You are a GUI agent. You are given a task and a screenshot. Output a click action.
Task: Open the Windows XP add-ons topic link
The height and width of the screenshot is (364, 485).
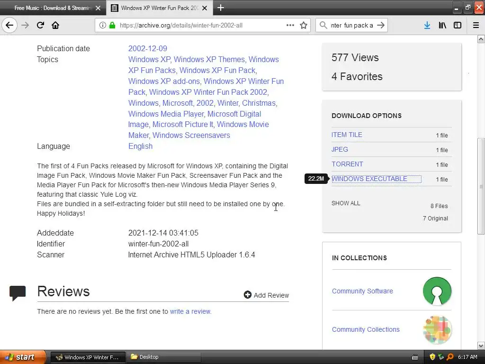[164, 81]
